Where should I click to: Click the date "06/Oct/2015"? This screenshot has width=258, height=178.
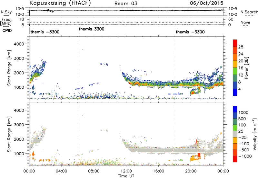coord(207,3)
